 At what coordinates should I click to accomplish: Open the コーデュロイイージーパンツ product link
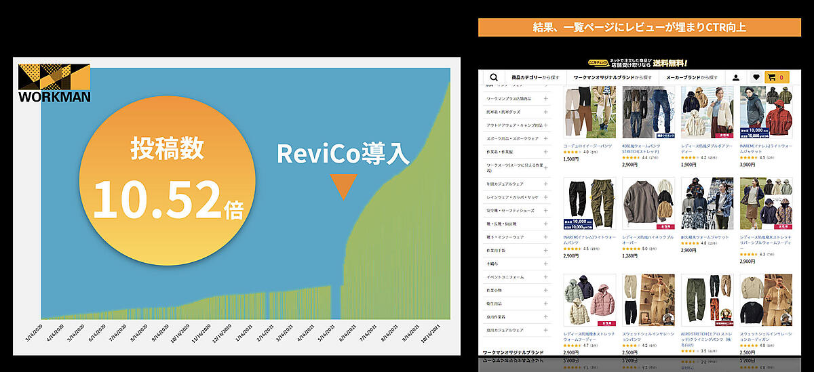(x=587, y=145)
